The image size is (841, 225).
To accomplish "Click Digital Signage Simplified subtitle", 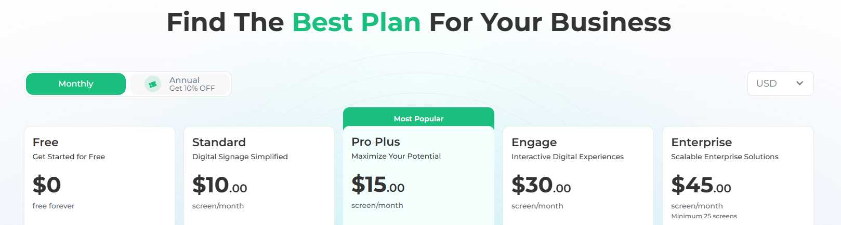I will tap(240, 157).
